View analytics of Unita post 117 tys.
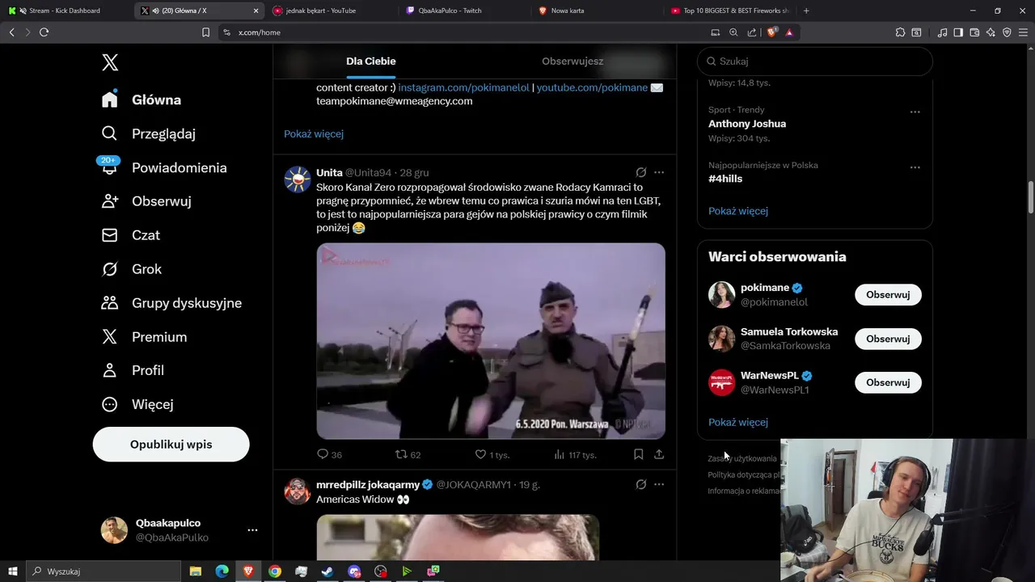1035x582 pixels. pos(575,454)
